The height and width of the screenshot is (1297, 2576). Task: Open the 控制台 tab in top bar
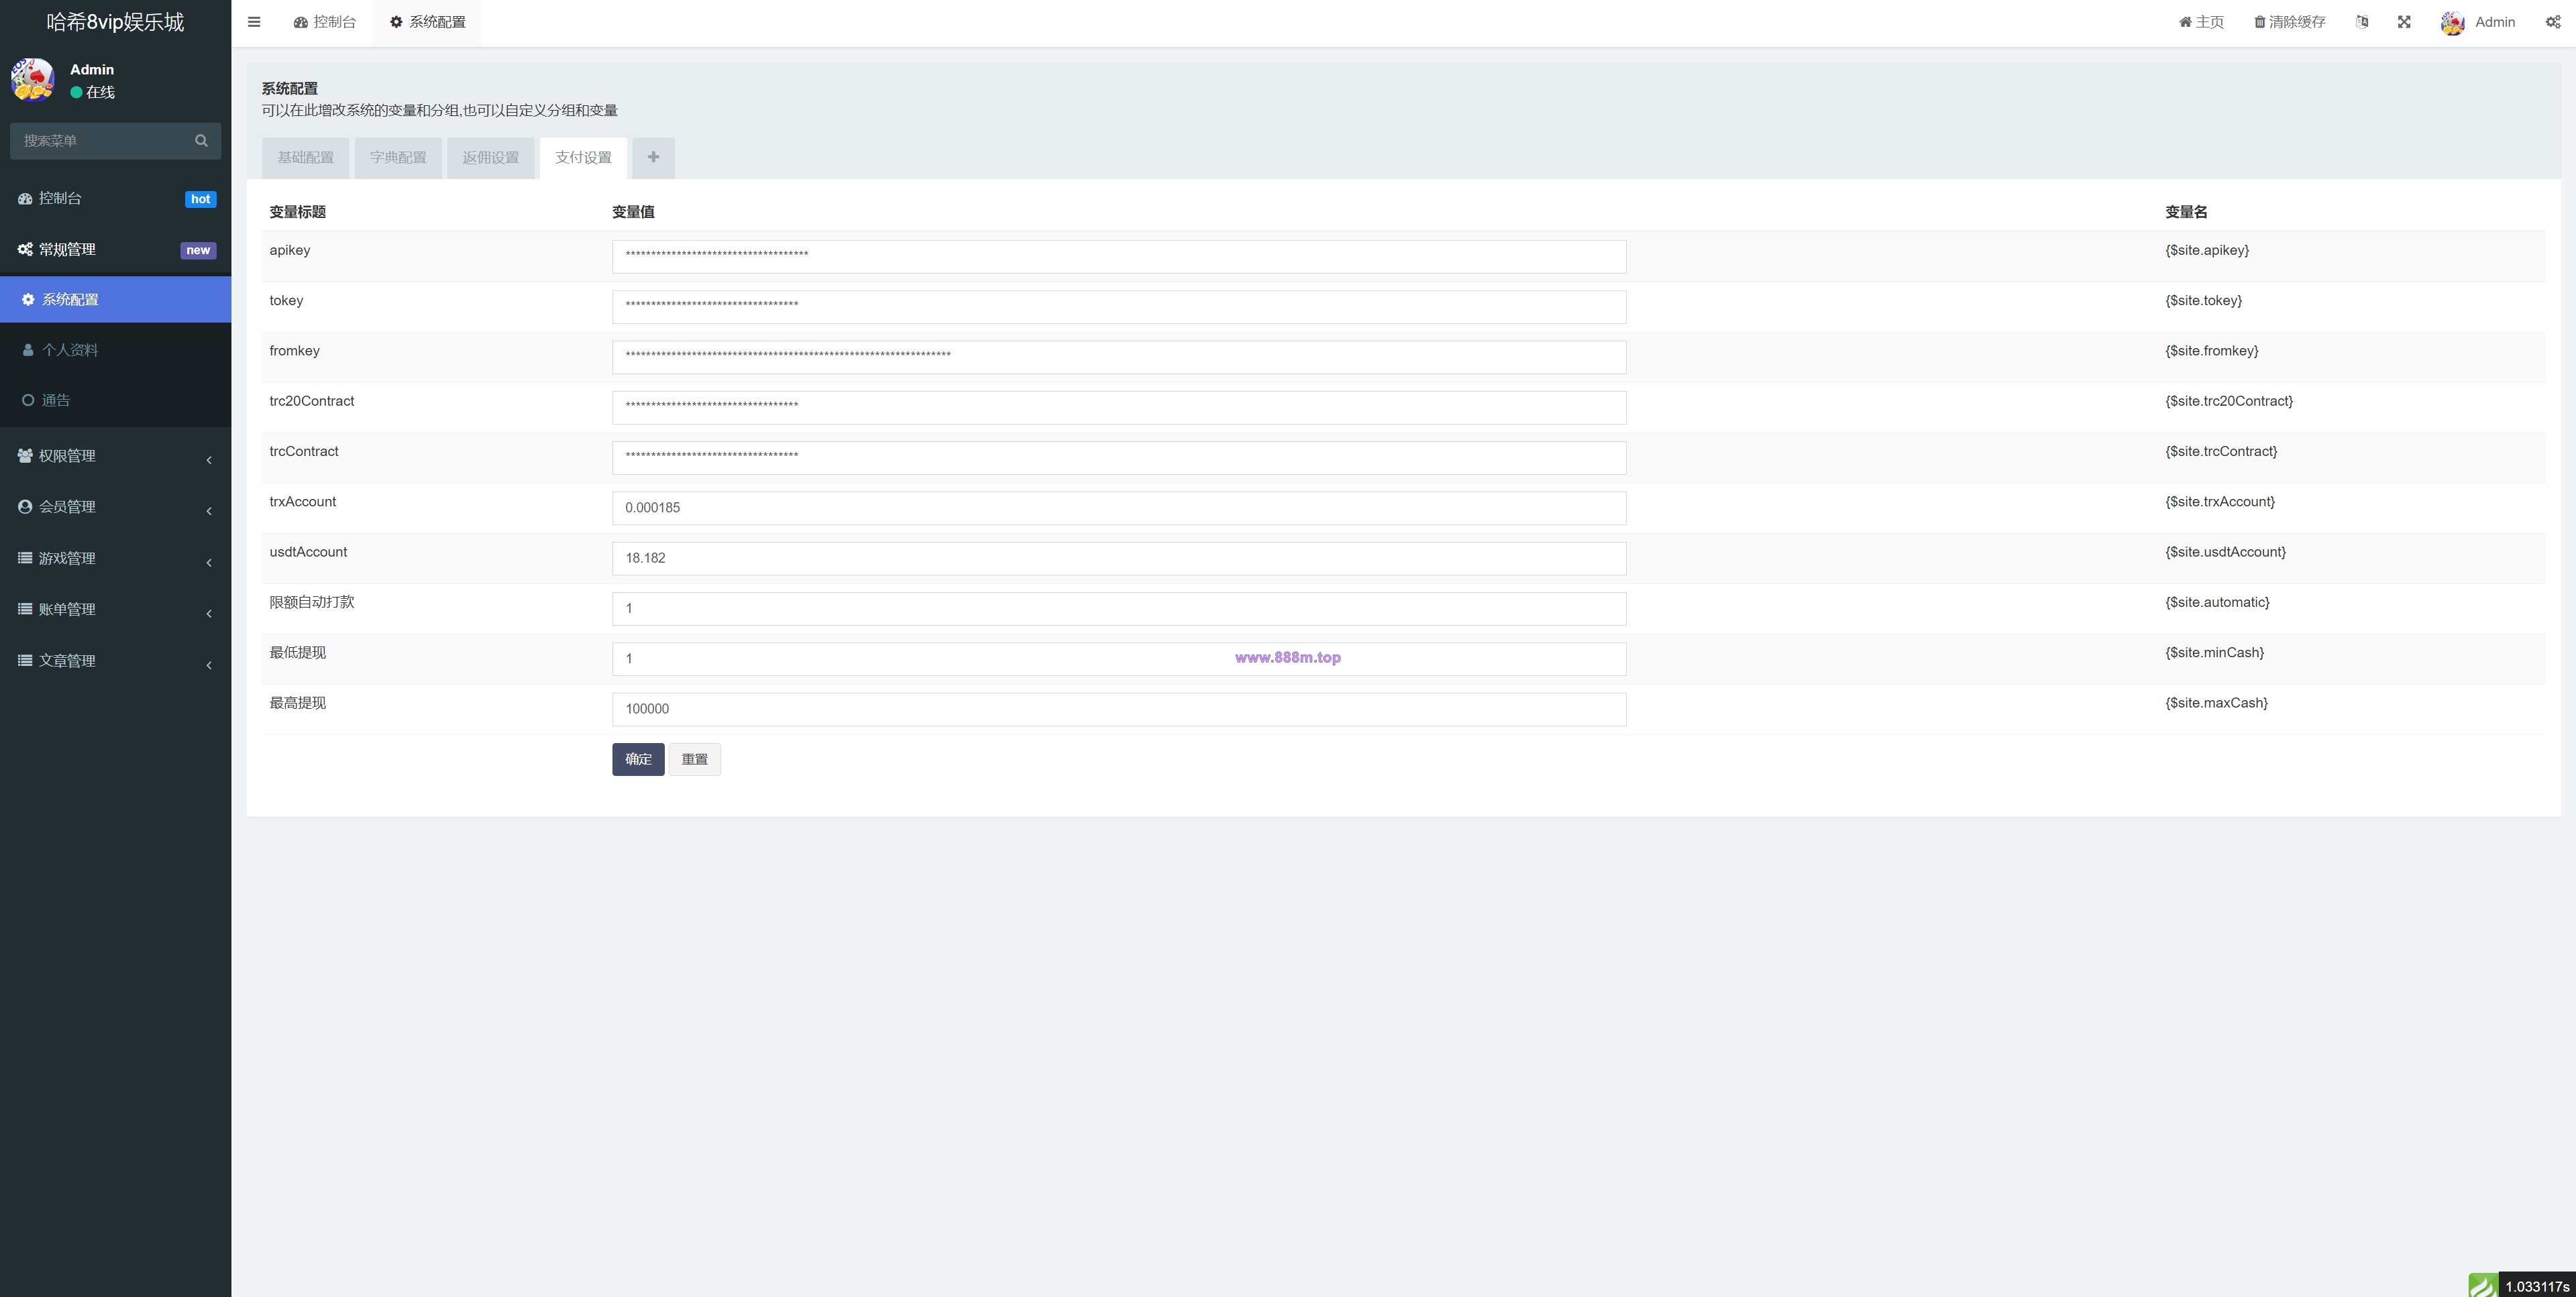(325, 22)
